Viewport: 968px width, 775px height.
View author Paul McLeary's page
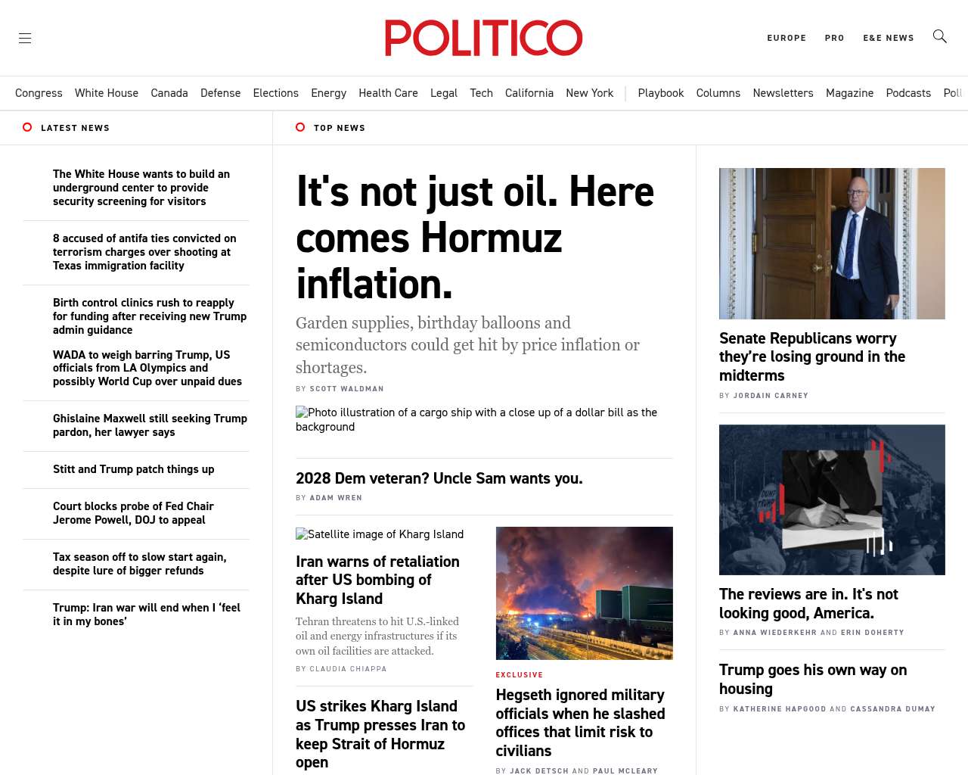pos(625,771)
